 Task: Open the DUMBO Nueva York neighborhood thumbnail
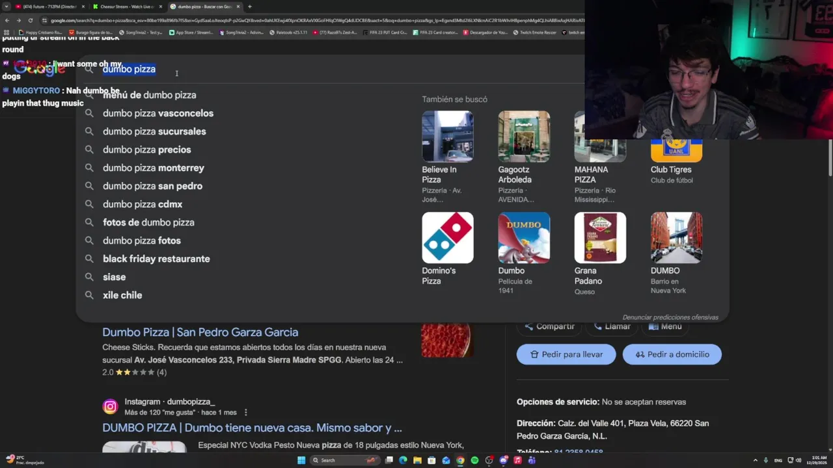676,237
